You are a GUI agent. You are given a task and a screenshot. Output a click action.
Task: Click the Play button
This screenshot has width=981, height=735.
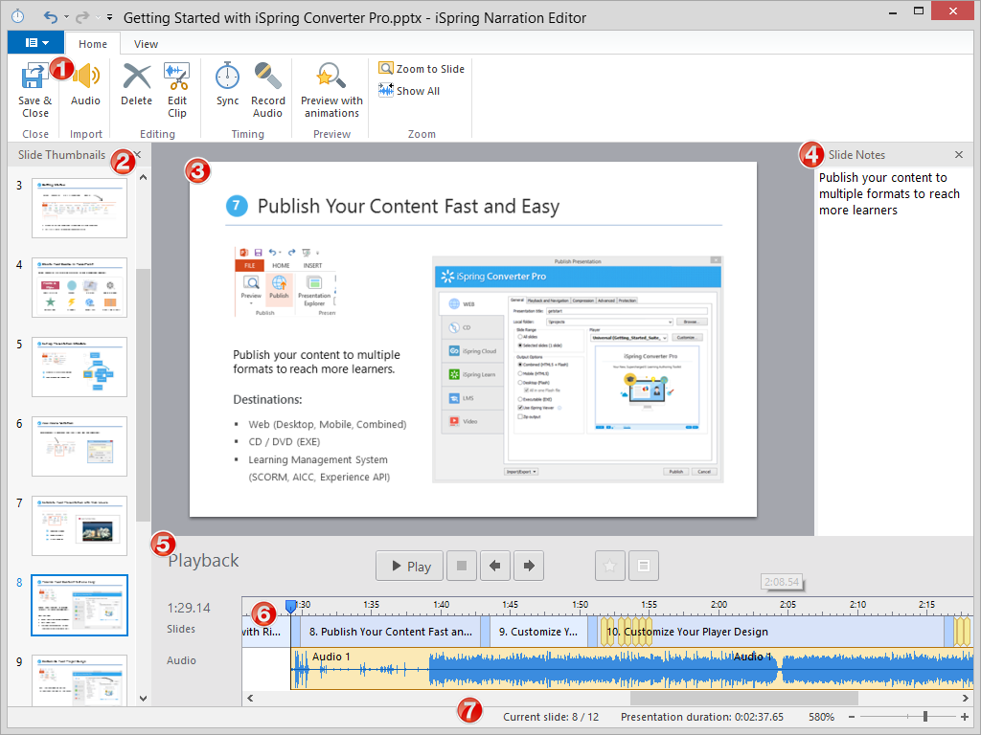tap(410, 566)
